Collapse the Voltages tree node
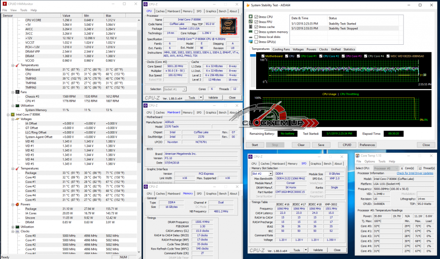 point(13,119)
